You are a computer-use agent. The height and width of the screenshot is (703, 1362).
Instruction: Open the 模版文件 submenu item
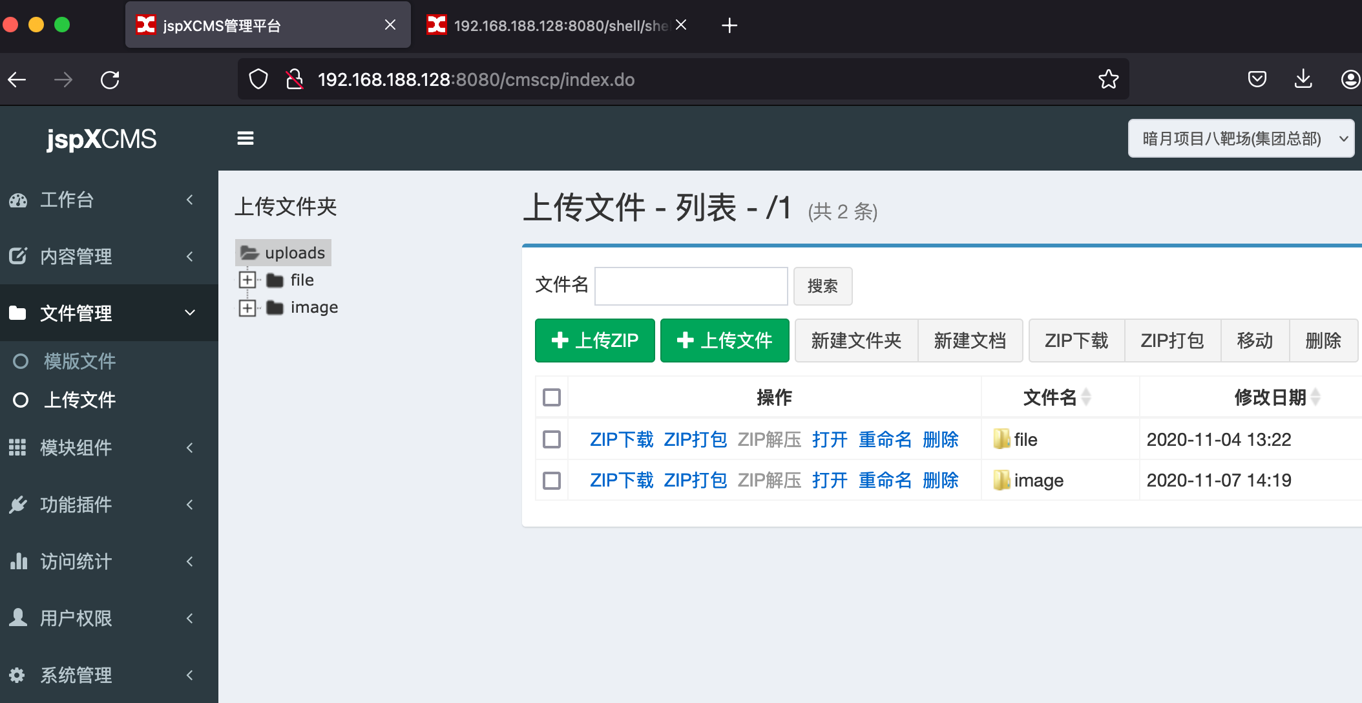point(79,361)
